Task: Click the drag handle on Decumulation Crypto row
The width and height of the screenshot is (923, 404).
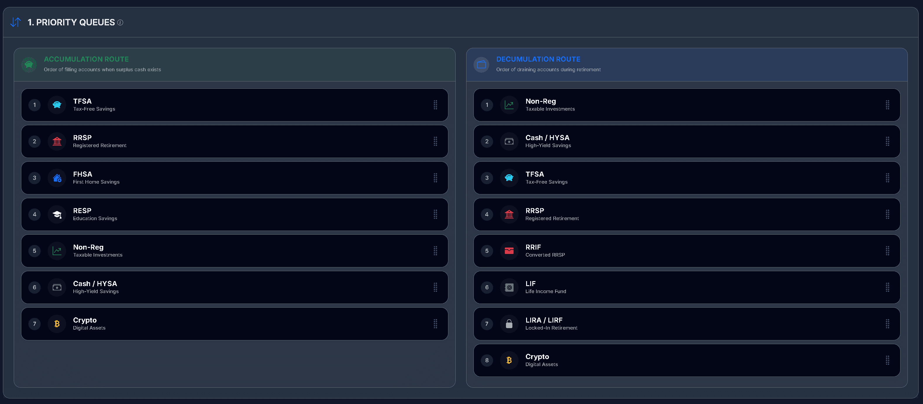Action: click(x=888, y=360)
